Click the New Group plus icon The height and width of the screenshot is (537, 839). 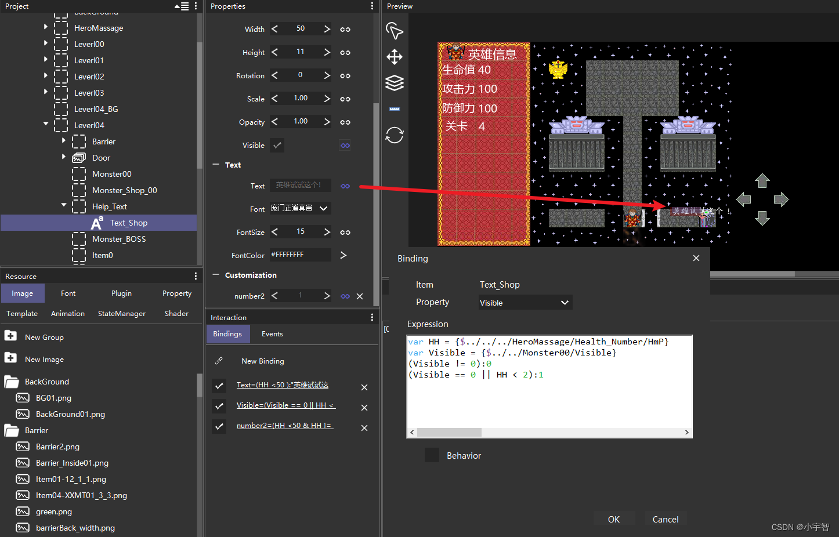pos(10,335)
